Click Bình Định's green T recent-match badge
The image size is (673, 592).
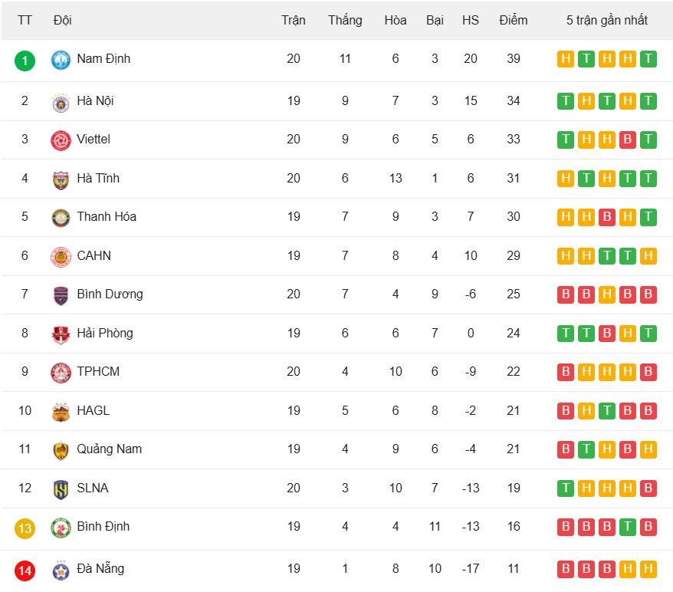coord(627,527)
